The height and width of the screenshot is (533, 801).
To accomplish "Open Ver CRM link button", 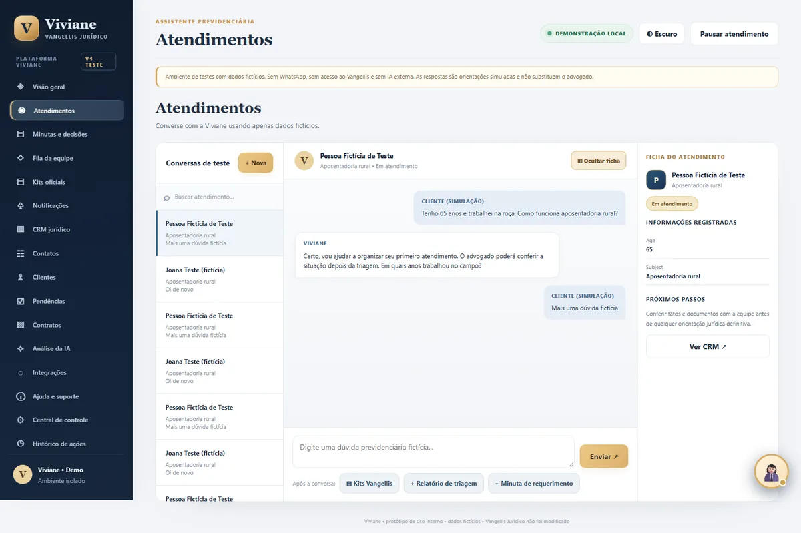I will [x=708, y=347].
